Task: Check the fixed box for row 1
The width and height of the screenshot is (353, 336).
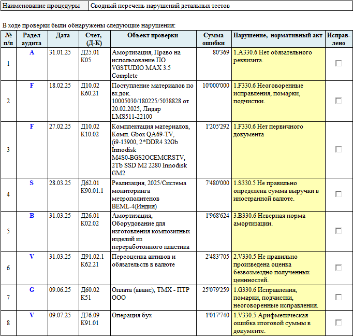Action: pyautogui.click(x=339, y=63)
